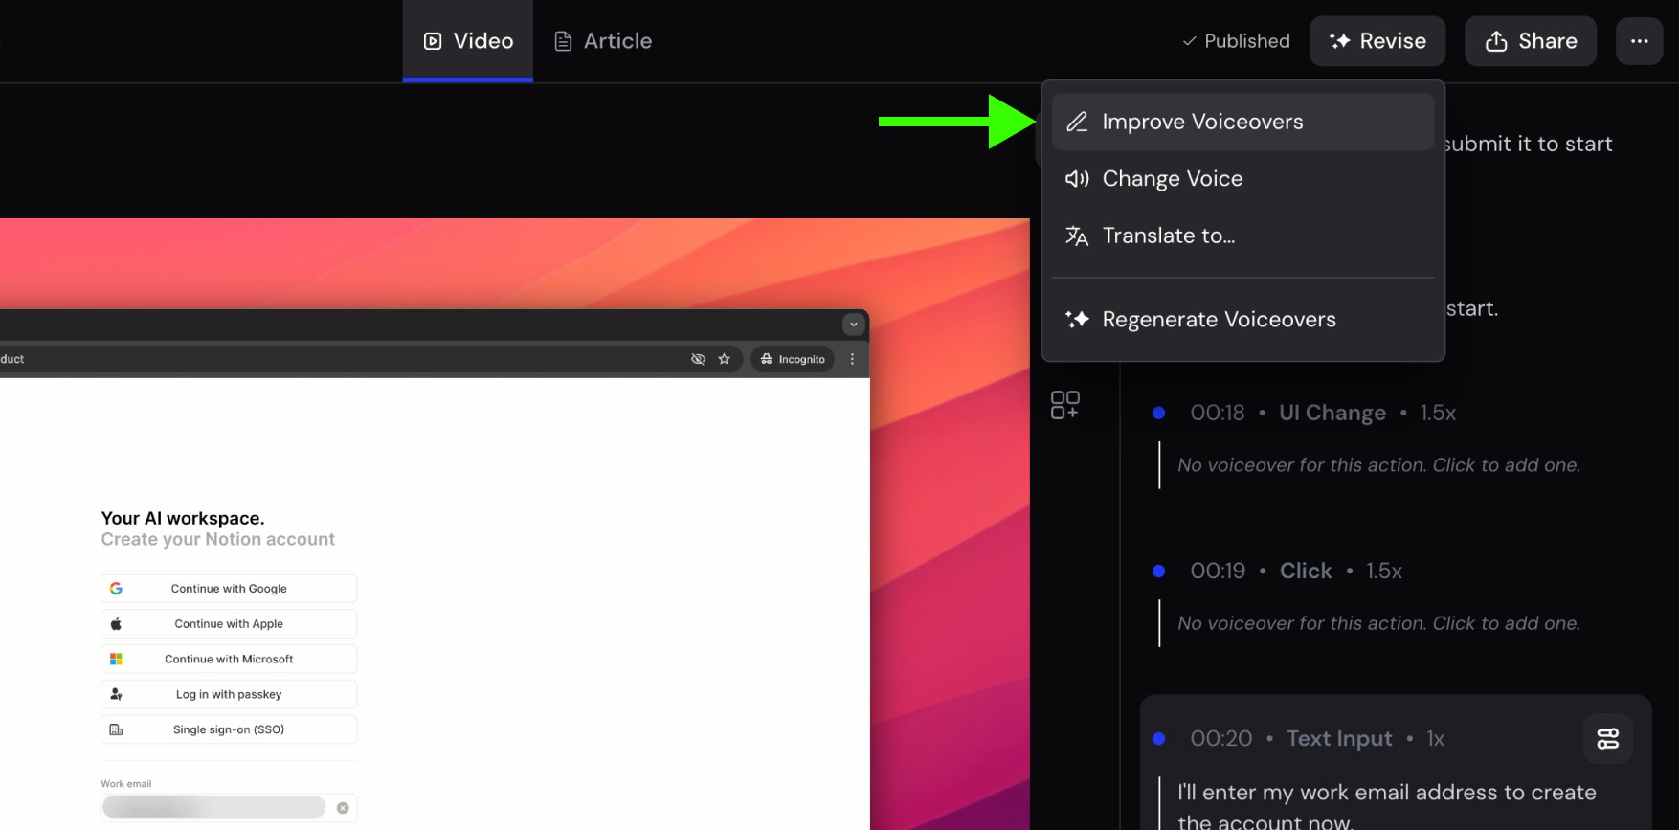
Task: Click the 'Your AI workspace.' heading
Action: (183, 518)
